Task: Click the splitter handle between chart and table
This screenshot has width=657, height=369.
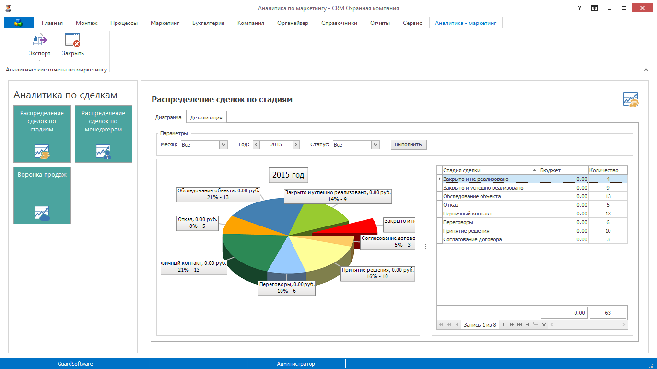Action: 426,247
